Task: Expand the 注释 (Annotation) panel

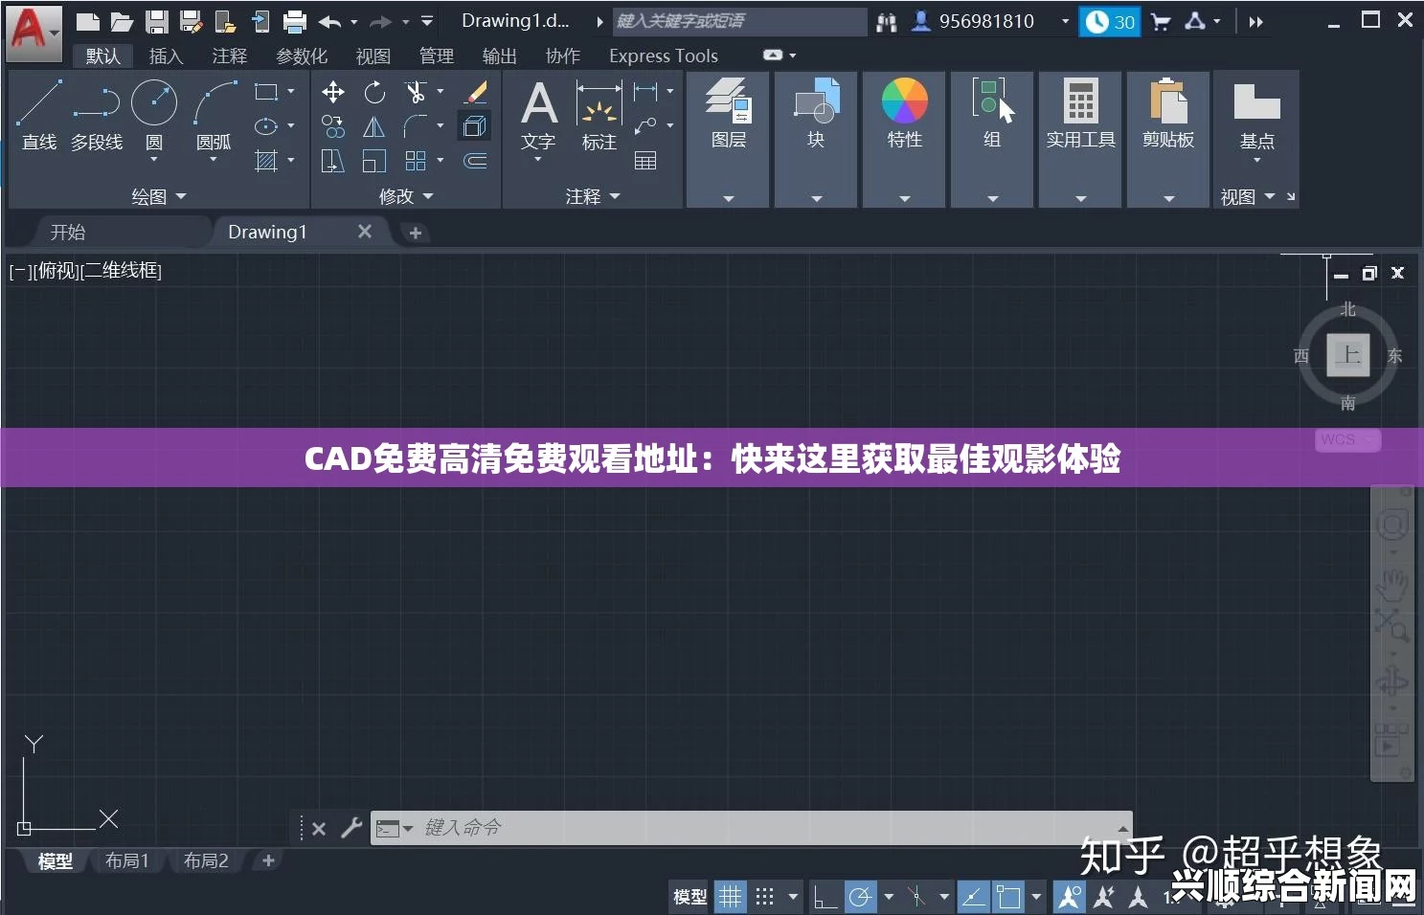Action: click(x=593, y=196)
